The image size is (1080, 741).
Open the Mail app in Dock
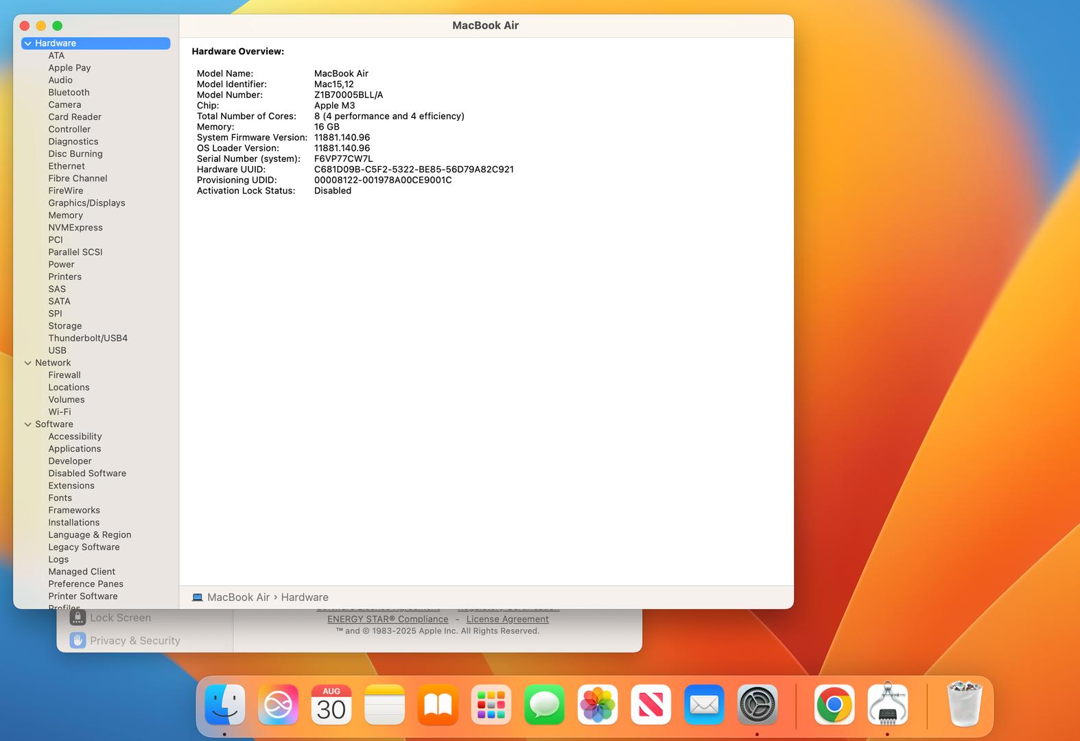coord(704,705)
